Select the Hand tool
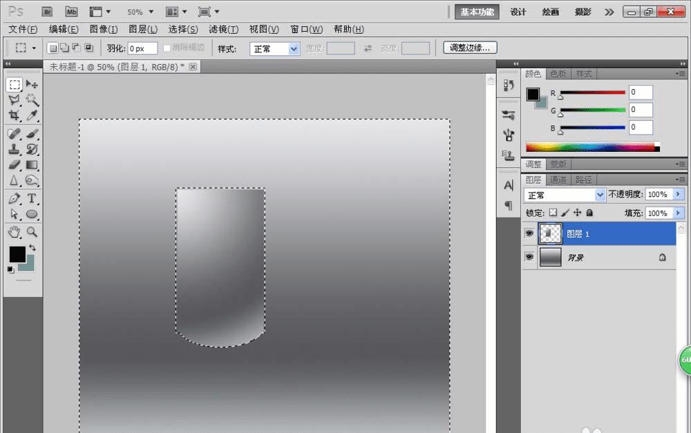Image resolution: width=691 pixels, height=433 pixels. tap(14, 232)
